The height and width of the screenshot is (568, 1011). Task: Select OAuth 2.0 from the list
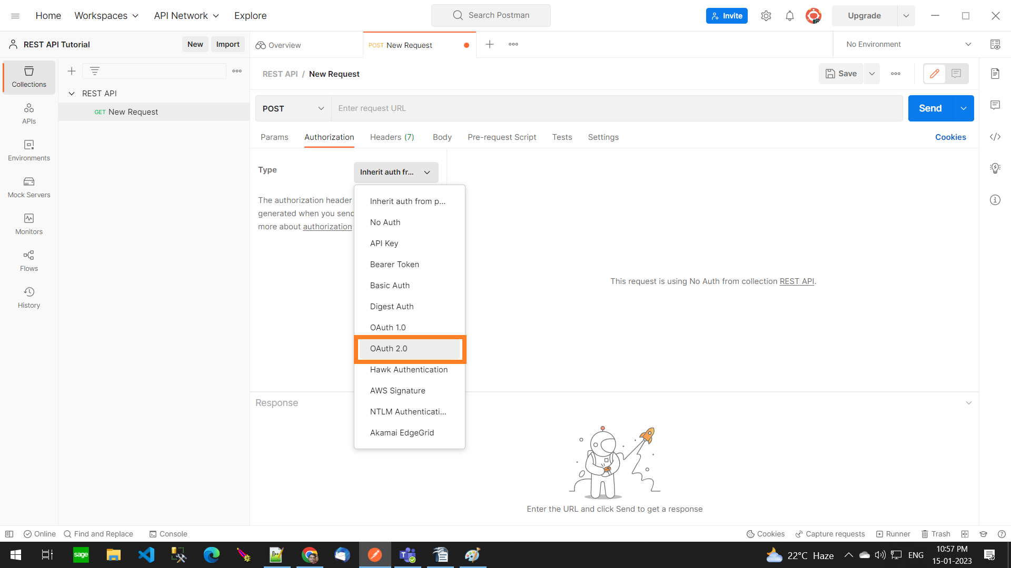(x=410, y=349)
